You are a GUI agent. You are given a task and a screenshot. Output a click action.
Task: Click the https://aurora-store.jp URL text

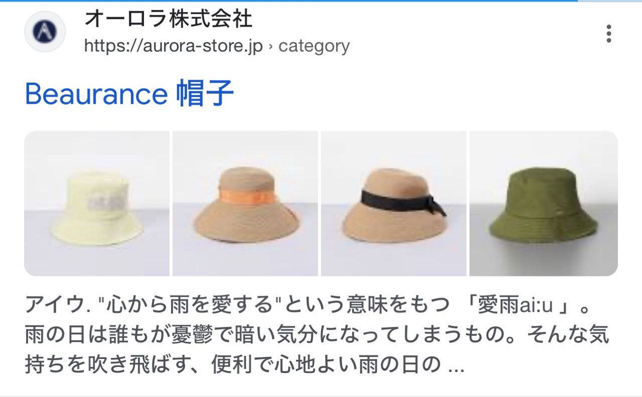point(174,46)
